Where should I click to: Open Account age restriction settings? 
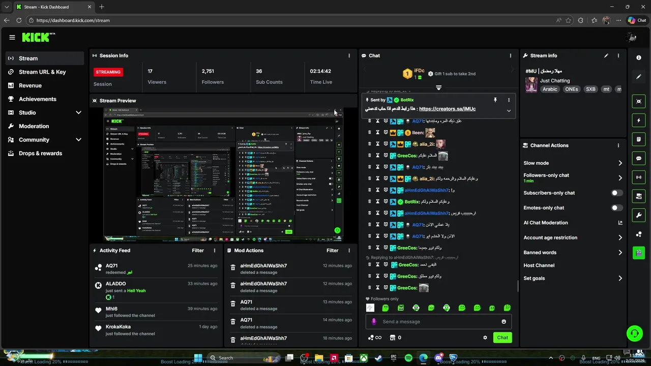coord(573,237)
